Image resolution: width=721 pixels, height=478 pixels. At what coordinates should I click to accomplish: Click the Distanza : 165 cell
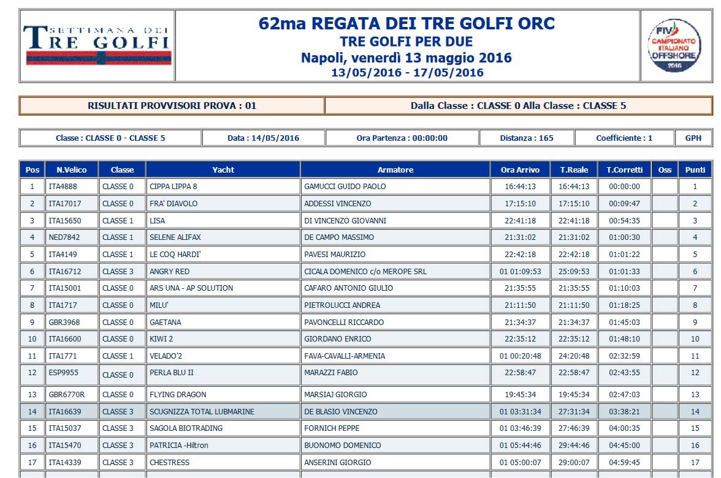[x=527, y=138]
